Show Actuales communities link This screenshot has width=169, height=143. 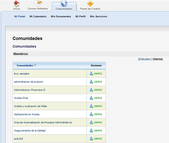coord(145,59)
